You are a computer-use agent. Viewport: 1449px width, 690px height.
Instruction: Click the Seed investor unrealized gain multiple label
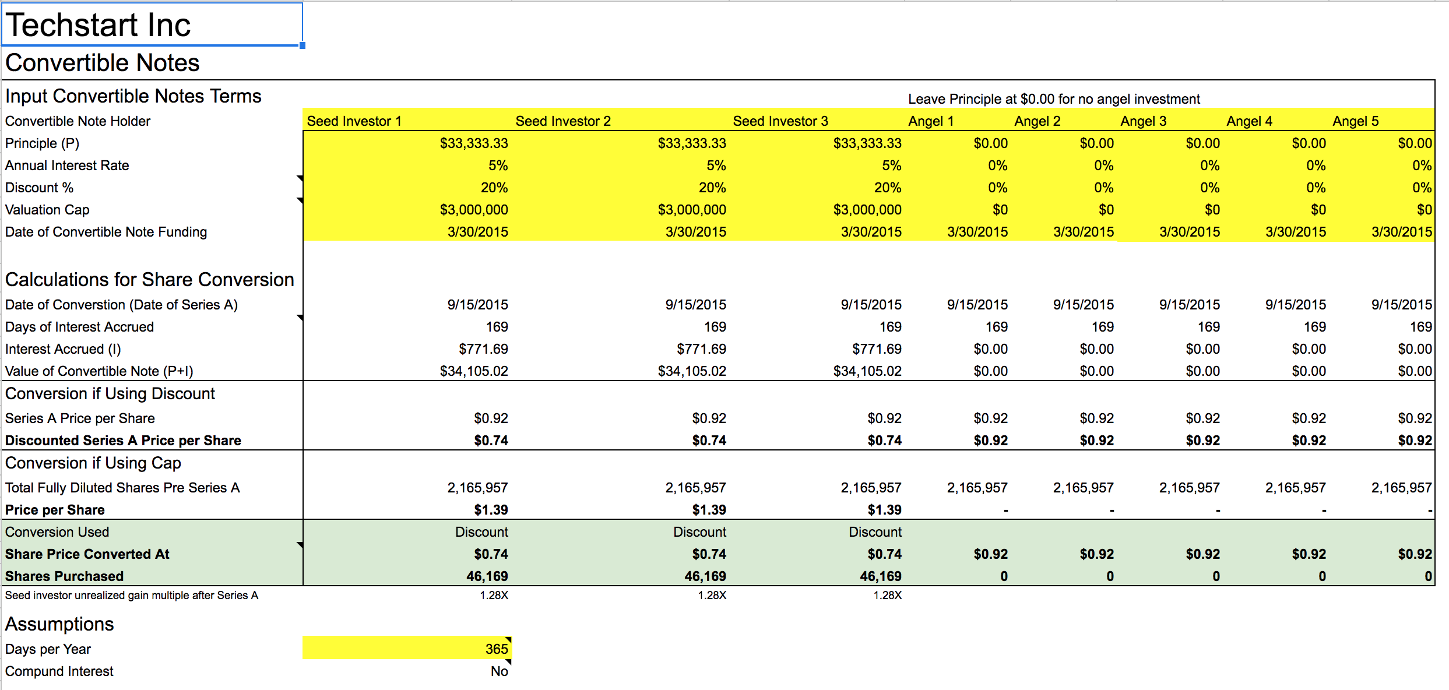coord(132,596)
